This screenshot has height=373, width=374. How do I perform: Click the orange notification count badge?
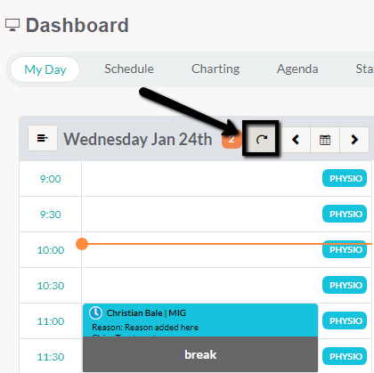[x=232, y=139]
